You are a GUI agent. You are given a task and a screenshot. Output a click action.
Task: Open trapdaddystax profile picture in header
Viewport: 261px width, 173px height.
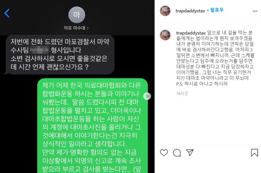coord(165,11)
